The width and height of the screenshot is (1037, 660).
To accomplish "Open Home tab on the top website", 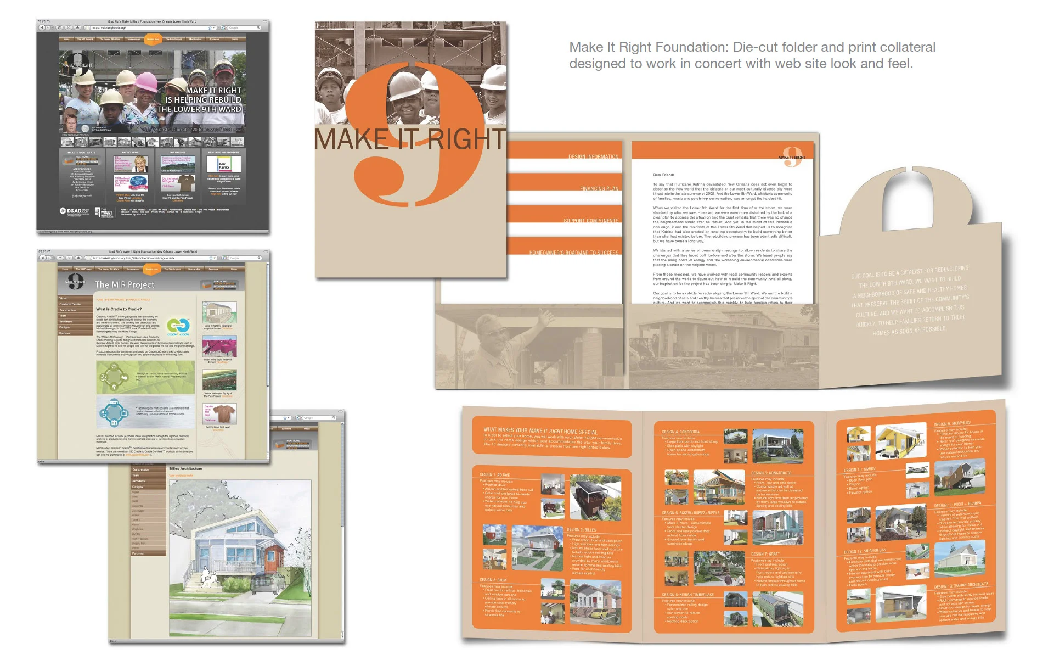I will [66, 40].
